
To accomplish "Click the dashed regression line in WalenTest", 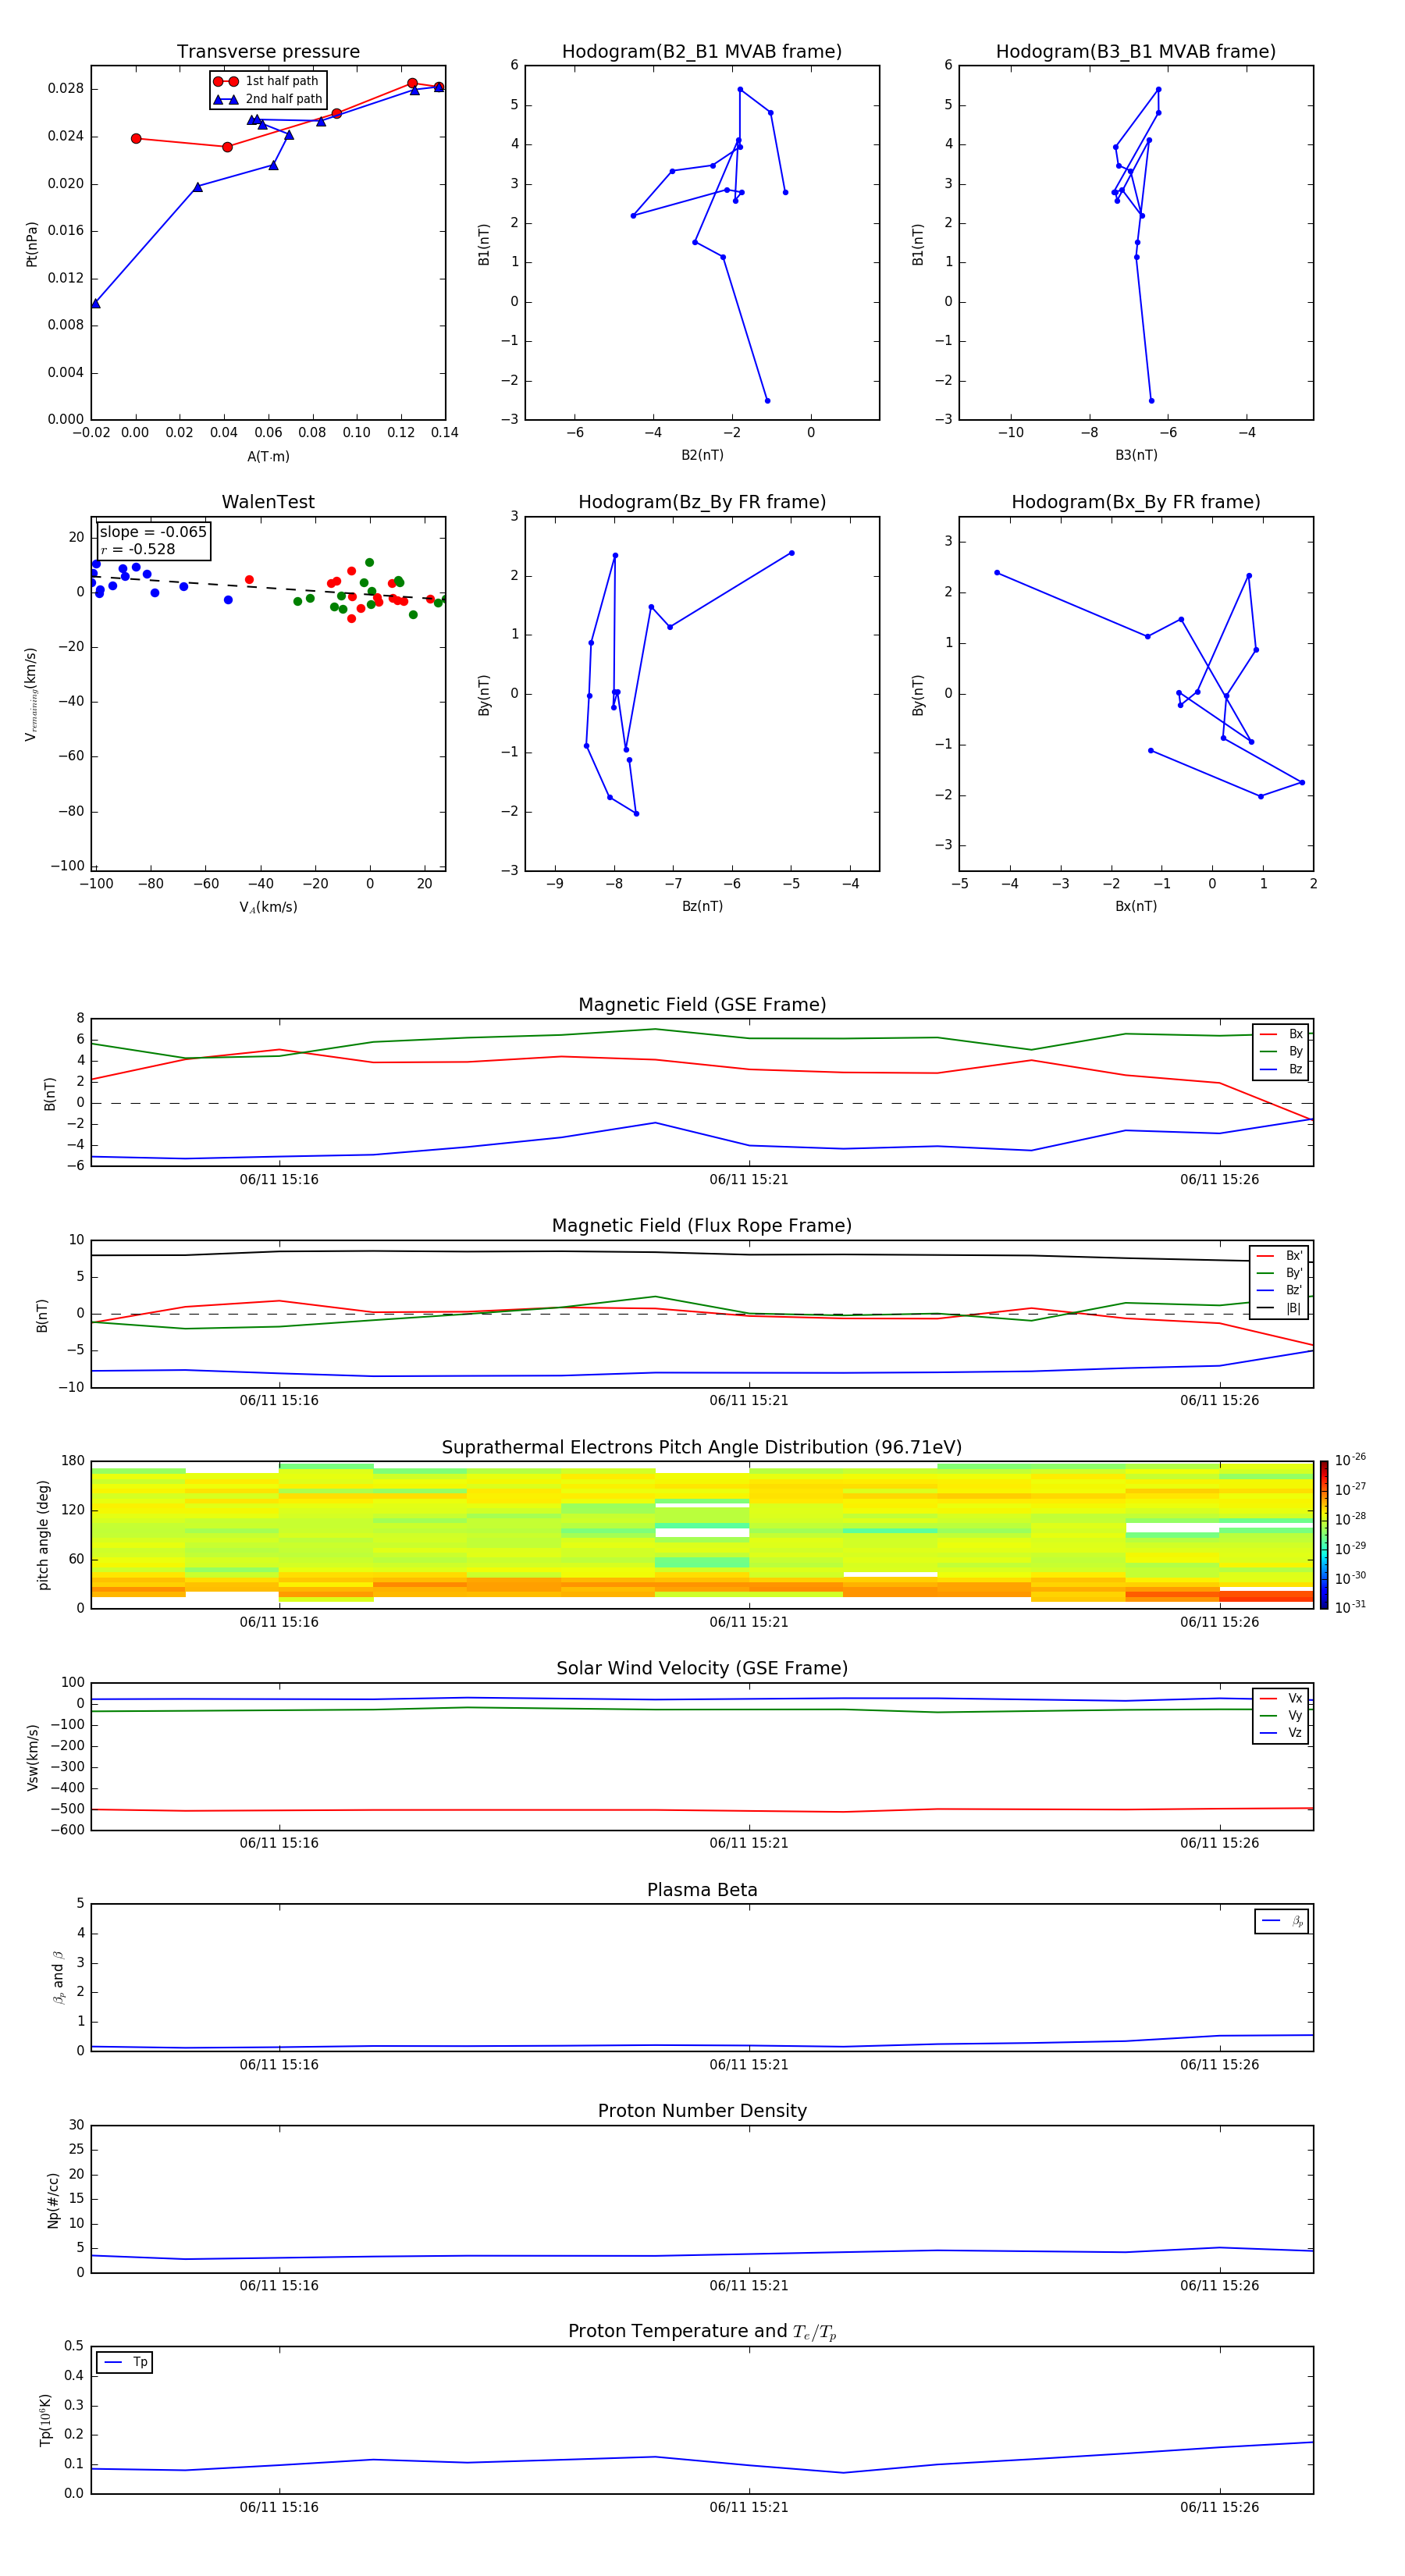I will point(268,587).
